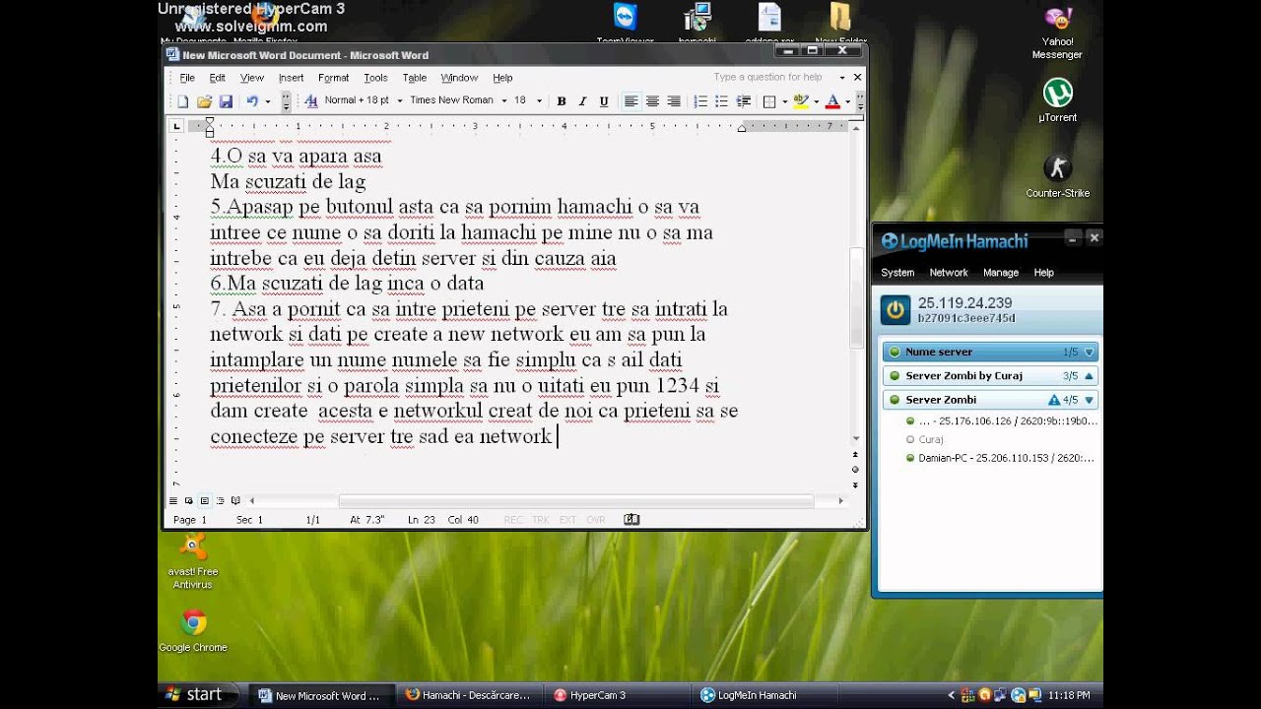1261x709 pixels.
Task: Open the font color dropdown arrow
Action: [847, 101]
